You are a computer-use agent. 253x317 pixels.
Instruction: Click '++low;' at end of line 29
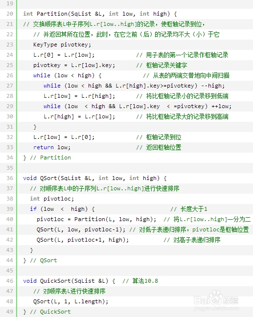[x=222, y=106]
